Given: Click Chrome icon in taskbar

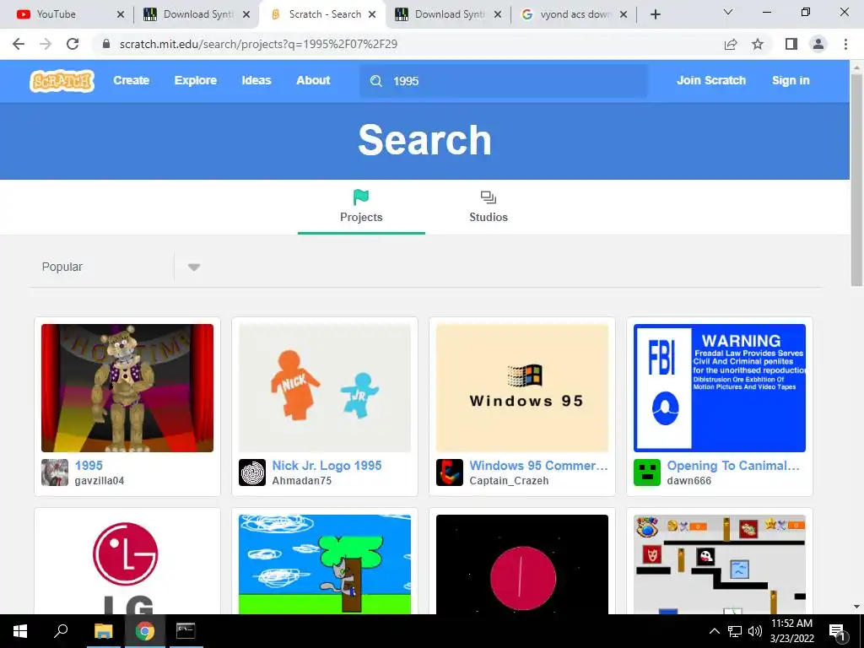Looking at the screenshot, I should pyautogui.click(x=144, y=631).
